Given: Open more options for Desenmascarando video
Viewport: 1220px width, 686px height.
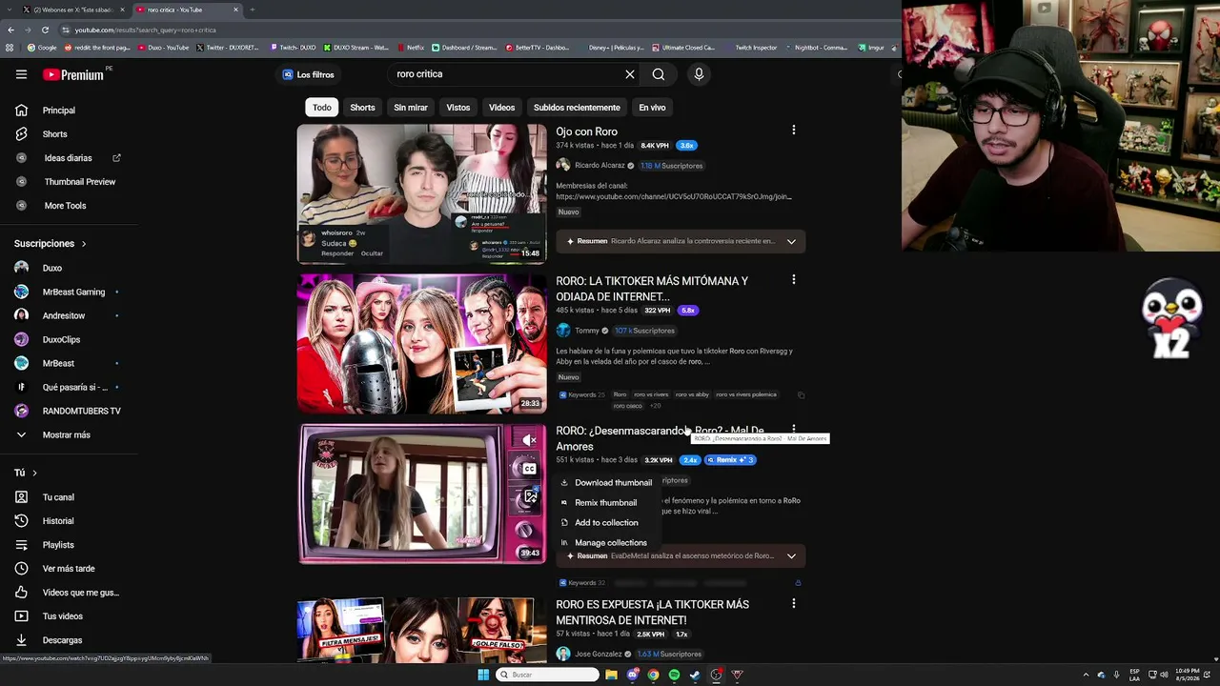Looking at the screenshot, I should point(793,430).
